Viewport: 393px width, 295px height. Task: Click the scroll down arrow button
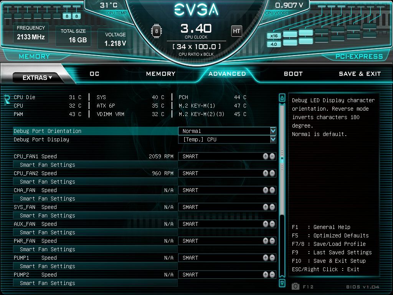coord(282,283)
